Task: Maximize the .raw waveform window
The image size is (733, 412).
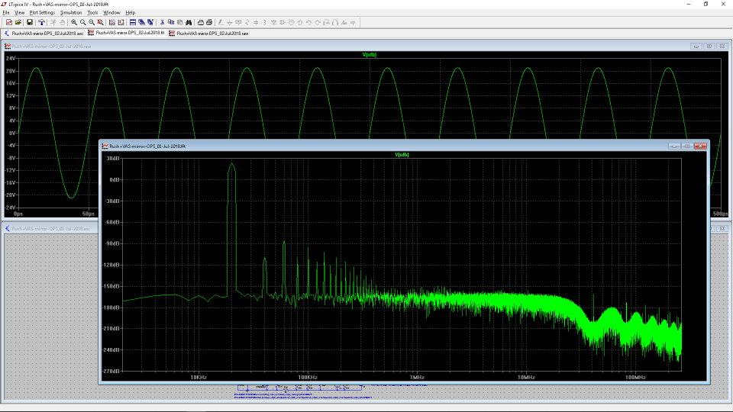Action: [709, 47]
